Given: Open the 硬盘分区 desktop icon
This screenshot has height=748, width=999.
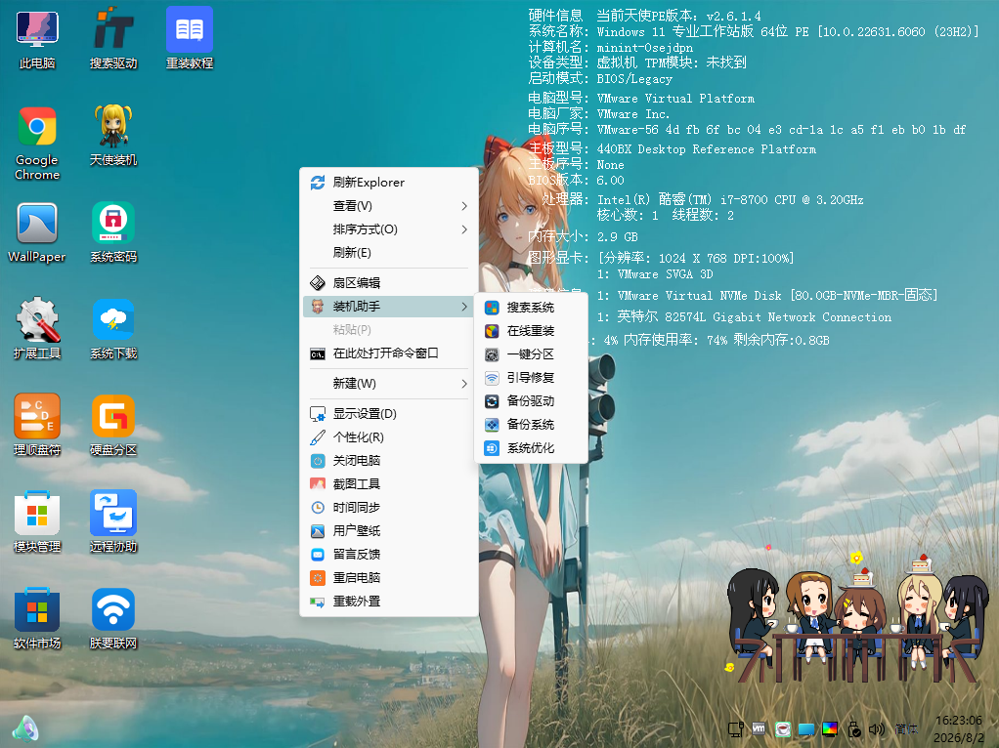Looking at the screenshot, I should coord(113,425).
